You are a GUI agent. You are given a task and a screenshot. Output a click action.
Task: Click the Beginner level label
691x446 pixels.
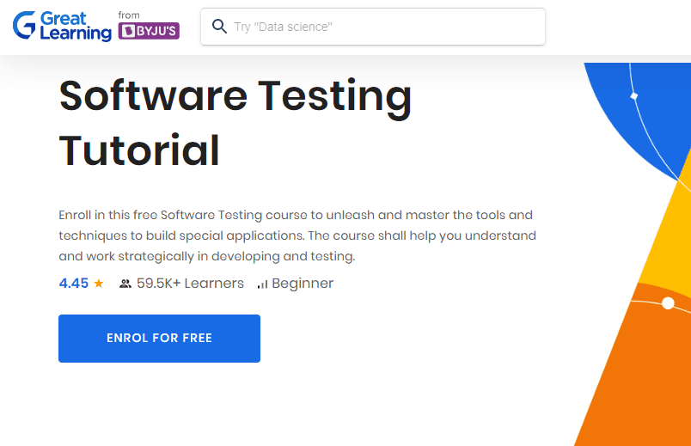303,284
